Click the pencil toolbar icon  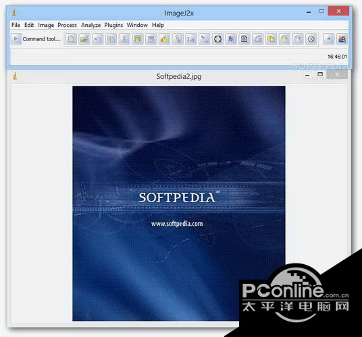click(178, 39)
